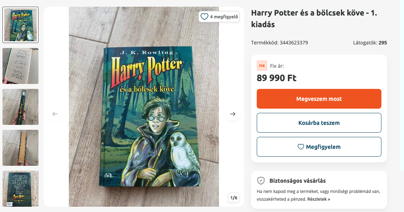Click the main Harry Potter book photo

[x=144, y=116]
